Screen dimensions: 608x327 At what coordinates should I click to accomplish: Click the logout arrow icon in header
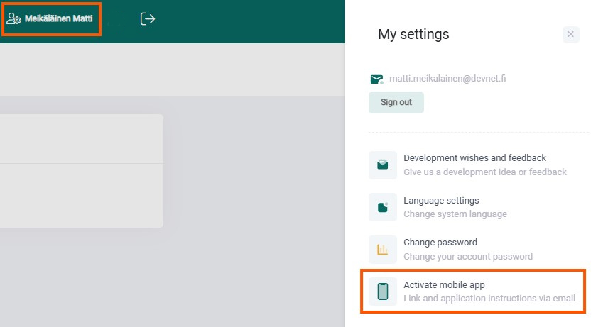pos(147,18)
